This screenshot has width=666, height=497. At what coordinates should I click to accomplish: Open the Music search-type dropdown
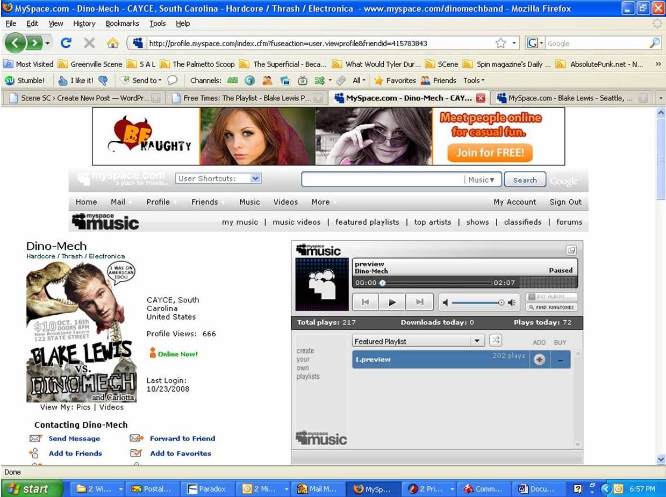click(x=481, y=180)
